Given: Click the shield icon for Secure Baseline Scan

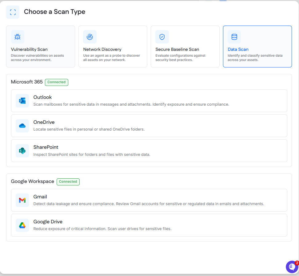Looking at the screenshot, I should coord(162,37).
